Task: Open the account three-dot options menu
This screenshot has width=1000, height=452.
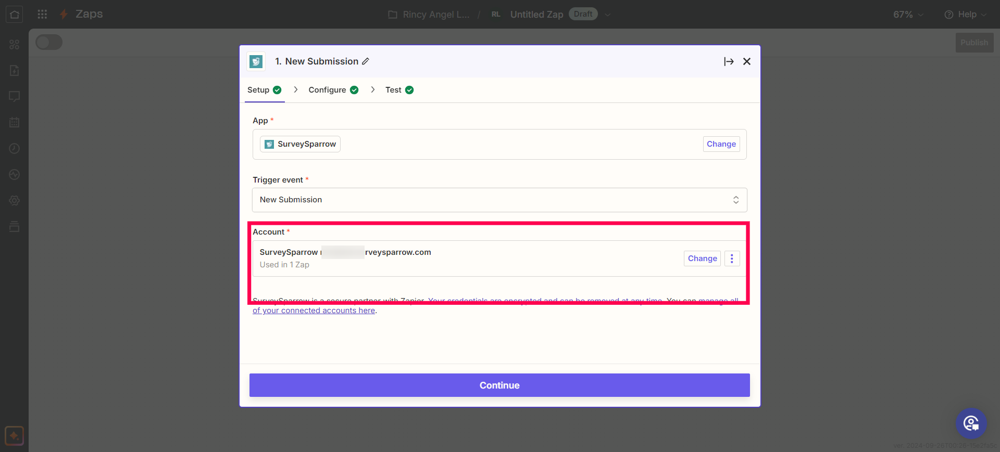Action: coord(732,259)
